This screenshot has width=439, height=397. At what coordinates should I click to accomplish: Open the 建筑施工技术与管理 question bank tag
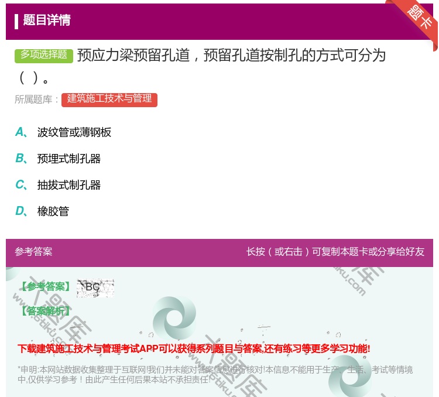[x=109, y=99]
